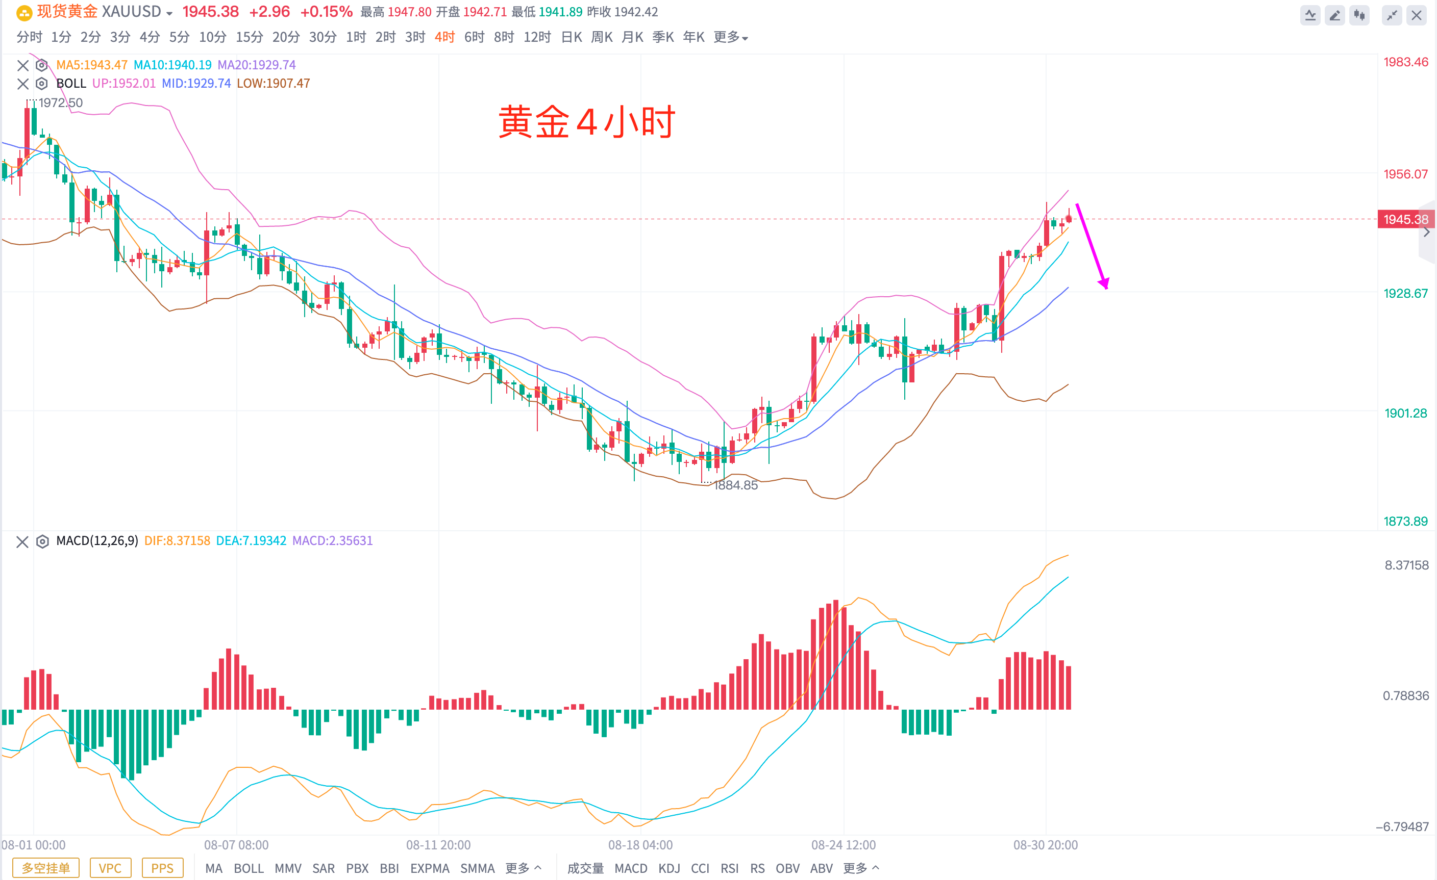Click the right-edge panel expand chevron
Viewport: 1437px width, 880px height.
1426,232
